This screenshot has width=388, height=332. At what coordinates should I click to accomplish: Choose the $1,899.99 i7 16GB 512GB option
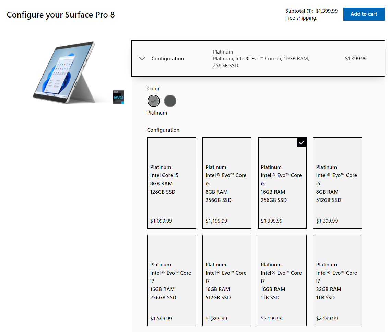point(227,281)
